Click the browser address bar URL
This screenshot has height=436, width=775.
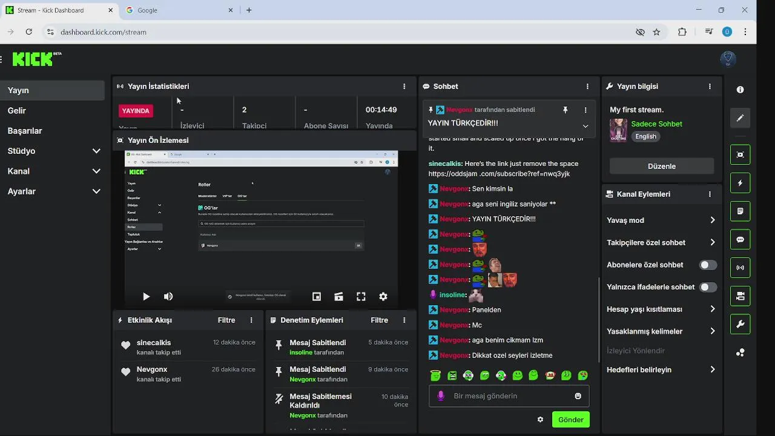point(104,32)
